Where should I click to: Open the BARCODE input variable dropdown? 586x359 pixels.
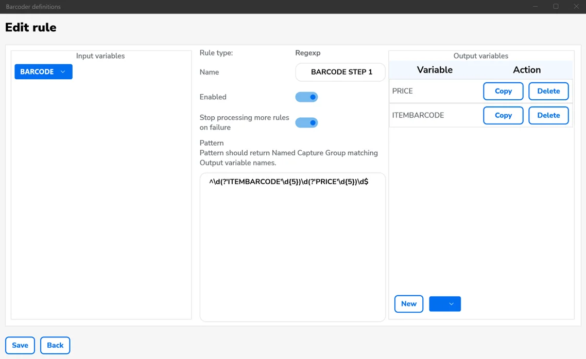click(x=43, y=71)
